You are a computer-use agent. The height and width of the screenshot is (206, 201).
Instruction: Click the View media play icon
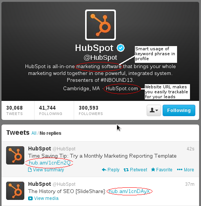30,198
